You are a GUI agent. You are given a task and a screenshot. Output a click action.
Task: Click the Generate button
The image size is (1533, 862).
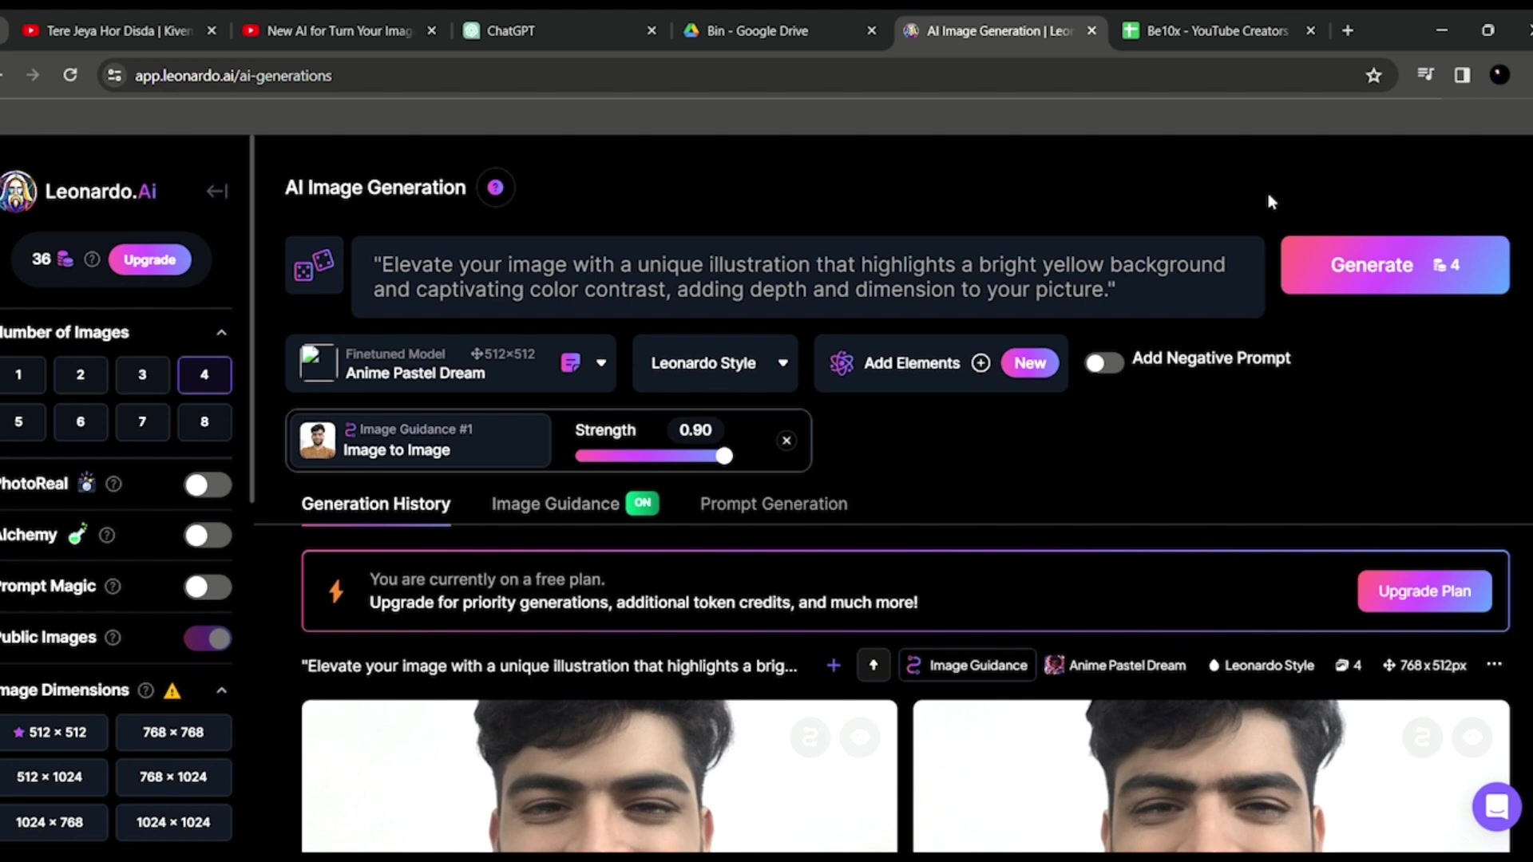coord(1395,265)
